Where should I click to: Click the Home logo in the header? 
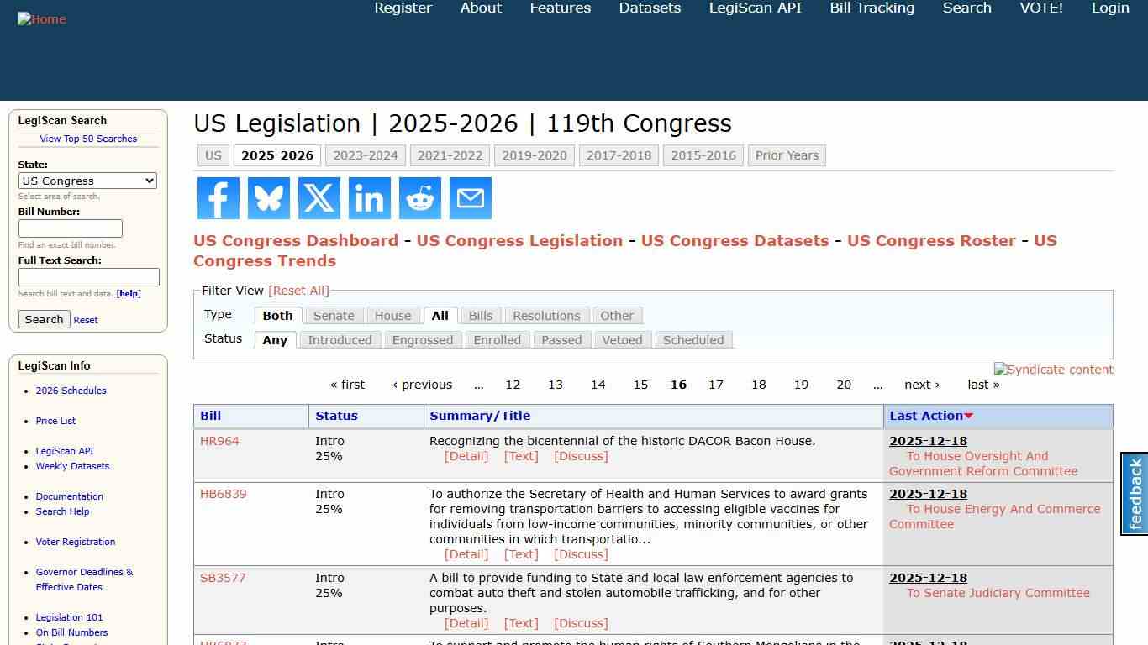41,18
